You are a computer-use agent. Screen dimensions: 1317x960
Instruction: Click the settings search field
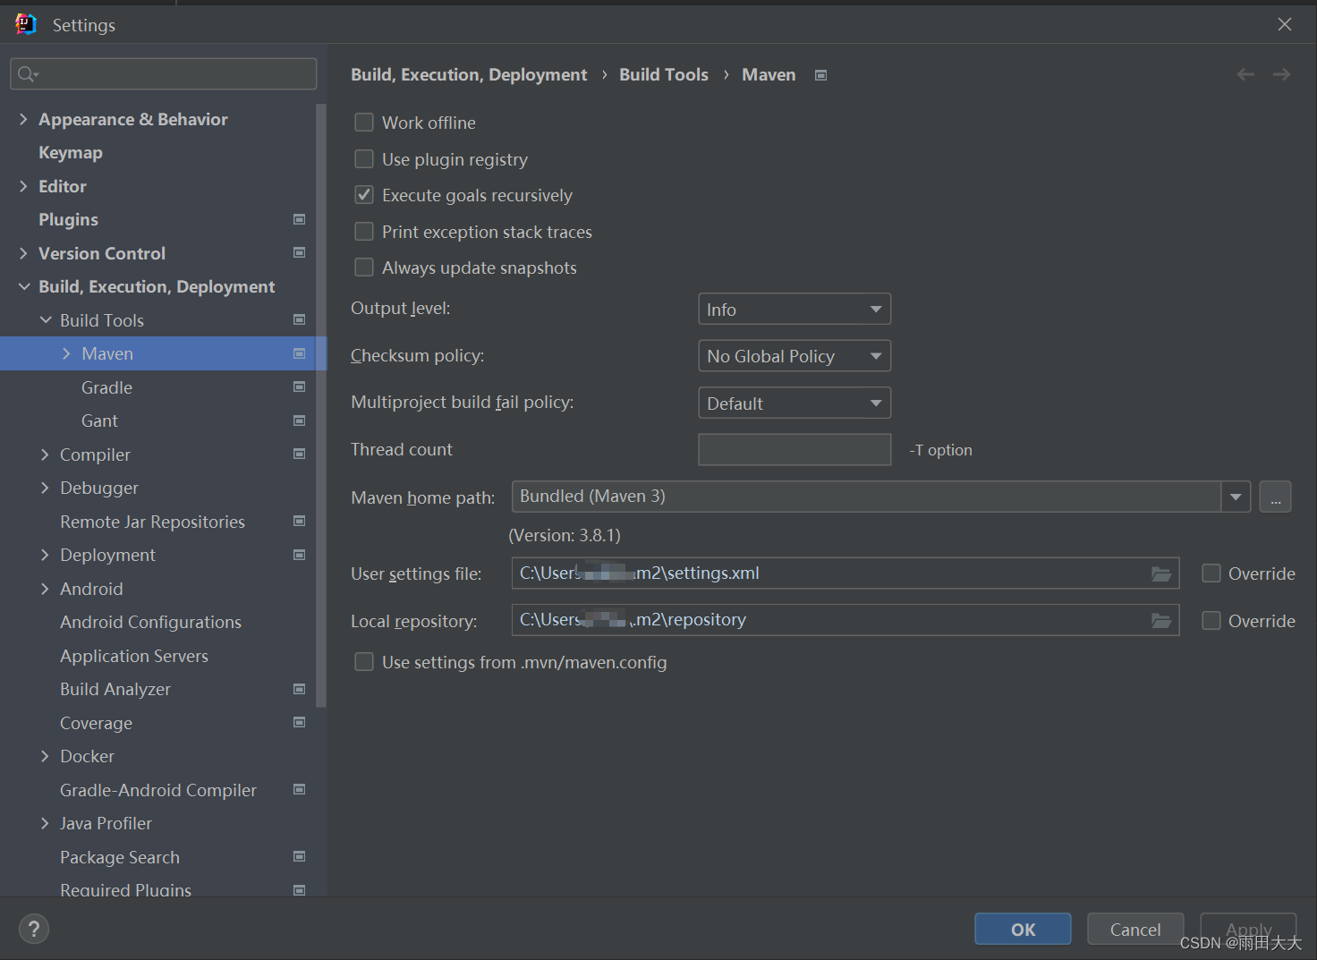[x=164, y=74]
